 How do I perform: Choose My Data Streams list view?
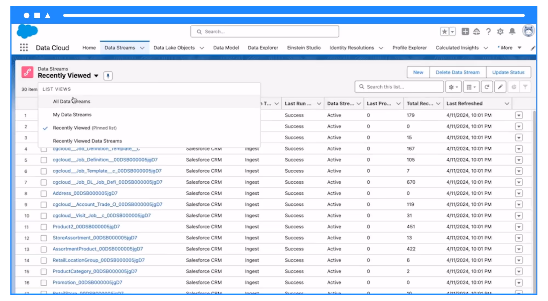point(149,115)
